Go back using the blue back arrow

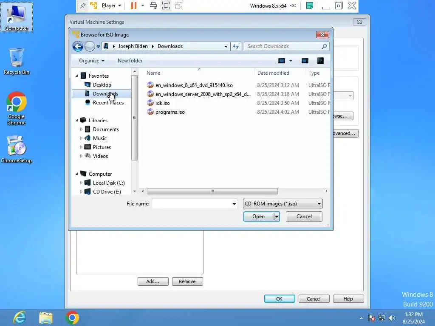[x=78, y=46]
